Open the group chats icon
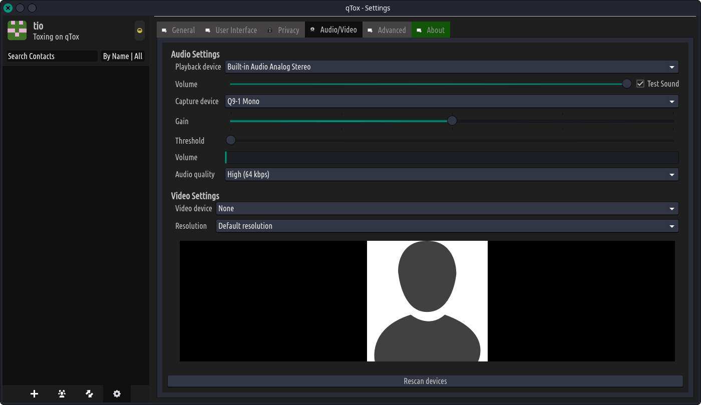 coord(62,394)
